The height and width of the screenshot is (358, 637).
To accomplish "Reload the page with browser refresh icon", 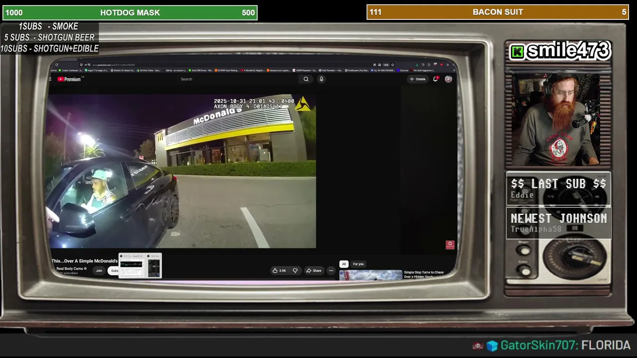I will coord(57,65).
